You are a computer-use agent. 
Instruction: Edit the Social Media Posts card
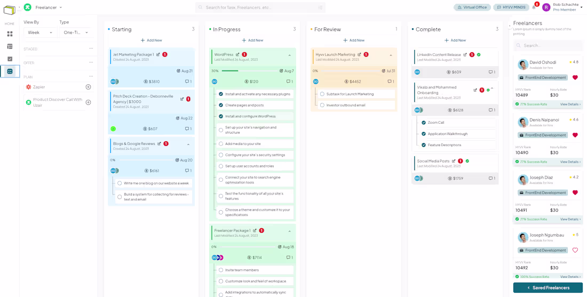tap(454, 161)
